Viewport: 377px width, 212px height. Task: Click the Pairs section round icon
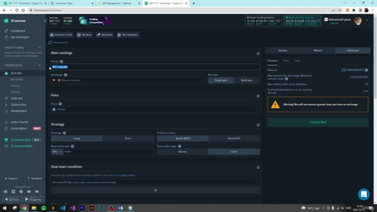258,96
